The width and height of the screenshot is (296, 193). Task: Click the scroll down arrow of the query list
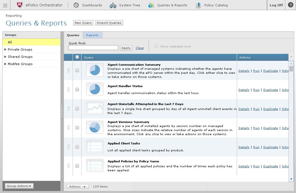291,179
